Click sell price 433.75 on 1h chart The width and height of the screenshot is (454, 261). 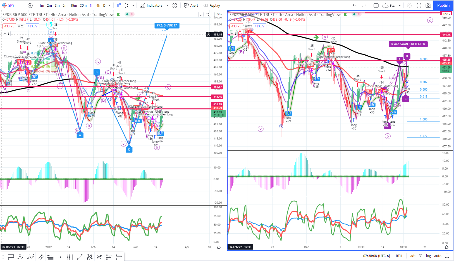click(236, 26)
